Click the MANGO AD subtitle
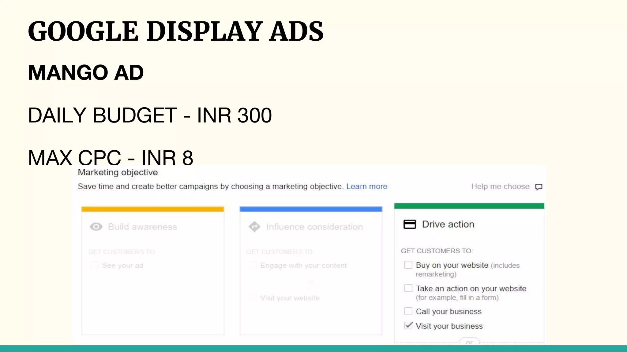 click(86, 73)
